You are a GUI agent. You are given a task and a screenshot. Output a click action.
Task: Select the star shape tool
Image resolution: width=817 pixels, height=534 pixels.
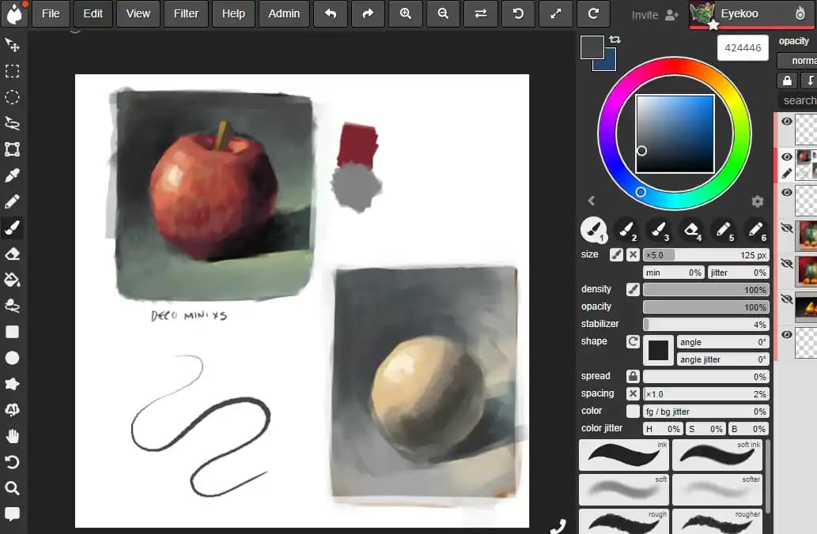[12, 384]
